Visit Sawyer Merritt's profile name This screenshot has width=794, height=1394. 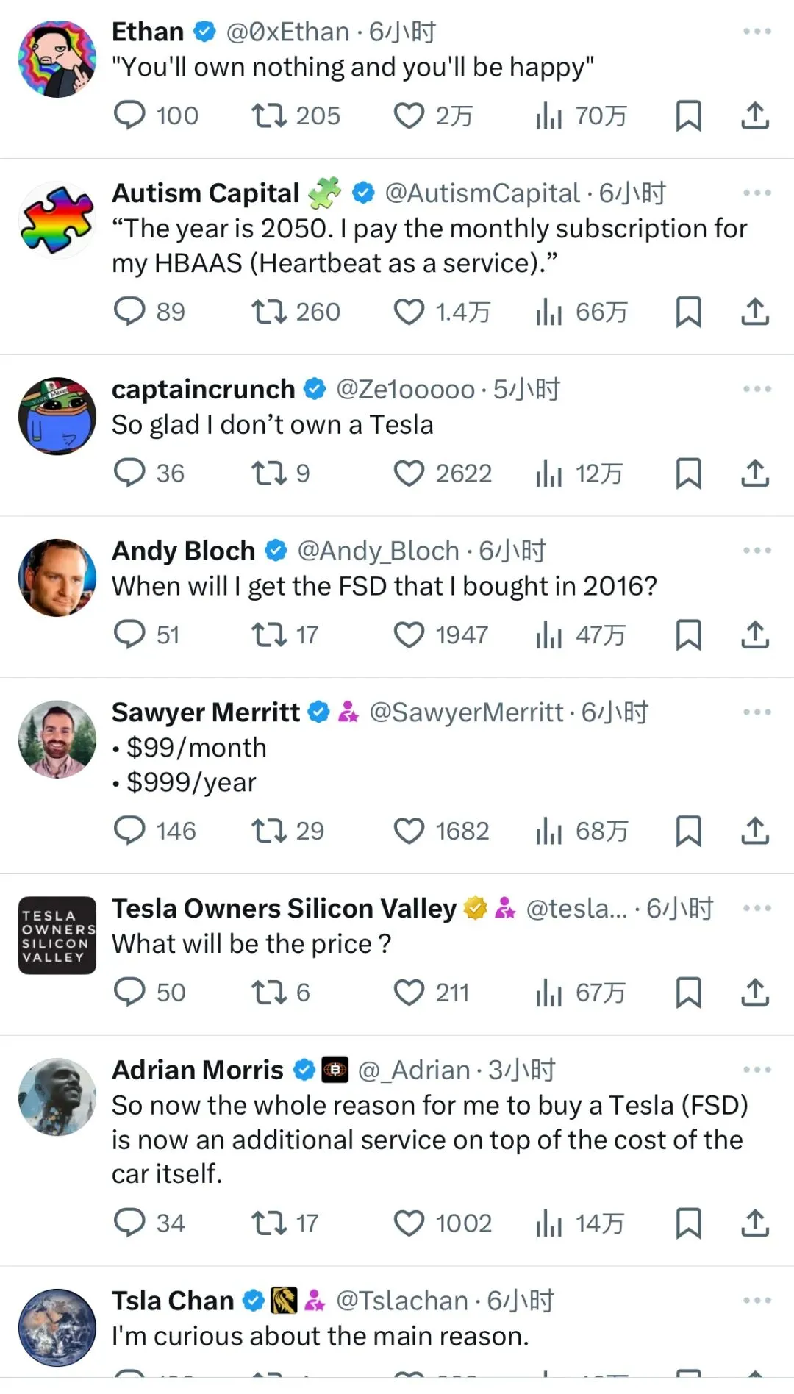206,712
